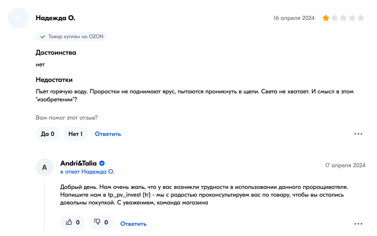Select the fifth gray star in the rating
The image size is (377, 236).
coord(361,18)
